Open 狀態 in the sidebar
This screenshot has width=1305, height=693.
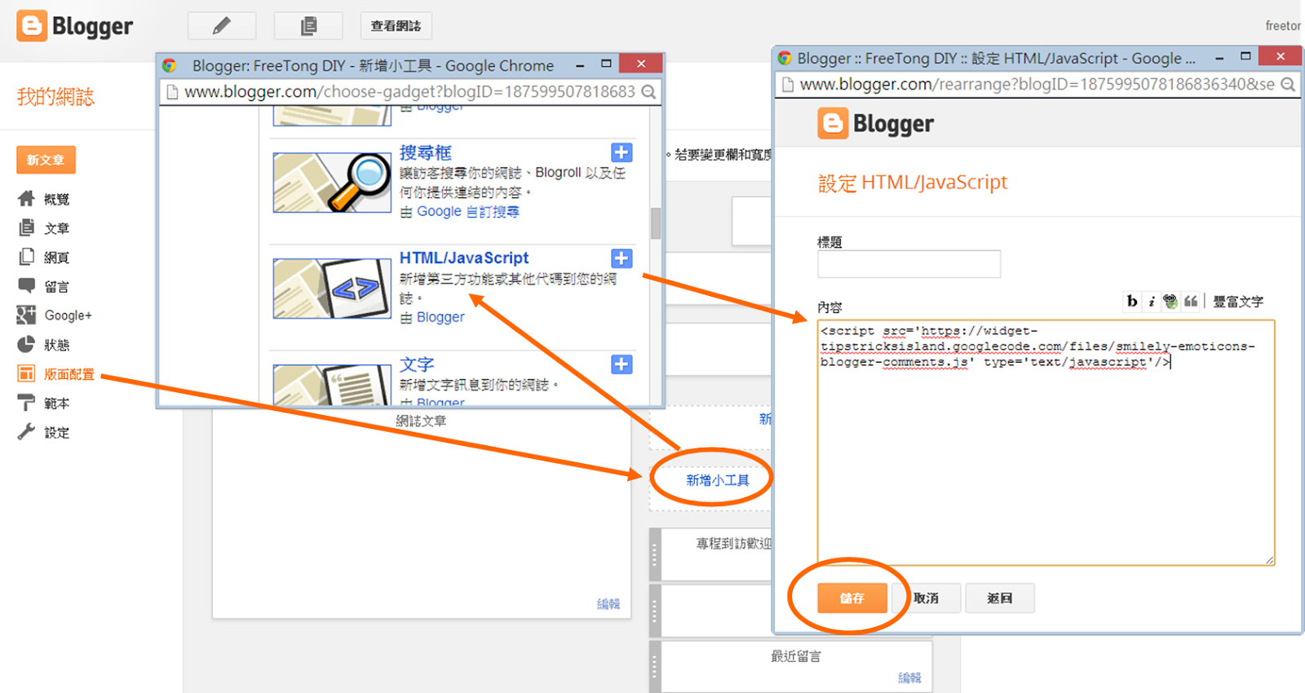pyautogui.click(x=56, y=345)
